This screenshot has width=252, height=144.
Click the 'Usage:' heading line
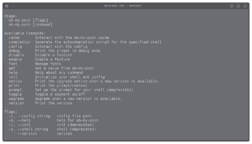(x=11, y=16)
